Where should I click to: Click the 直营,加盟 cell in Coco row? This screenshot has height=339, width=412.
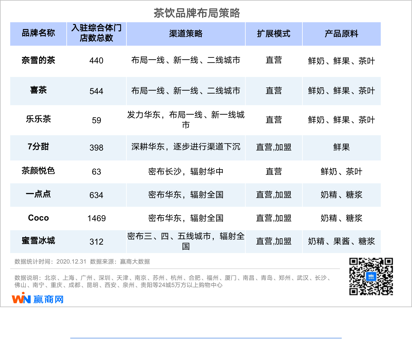[274, 218]
